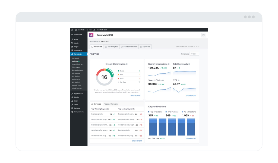
Task: Click the CTR sparkline chart
Action: pyautogui.click(x=184, y=90)
